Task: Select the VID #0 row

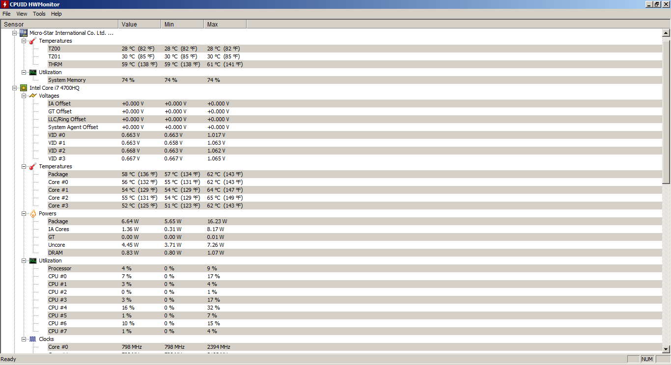Action: pos(354,135)
